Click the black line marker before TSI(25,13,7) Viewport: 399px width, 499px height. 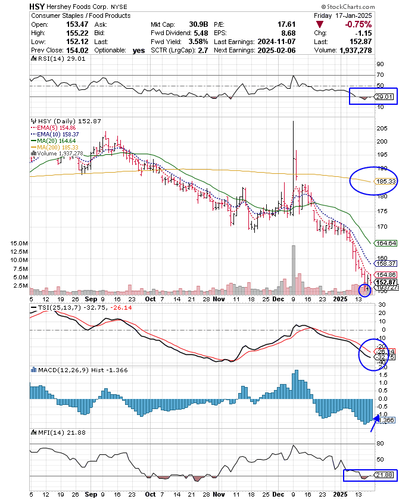pos(34,308)
